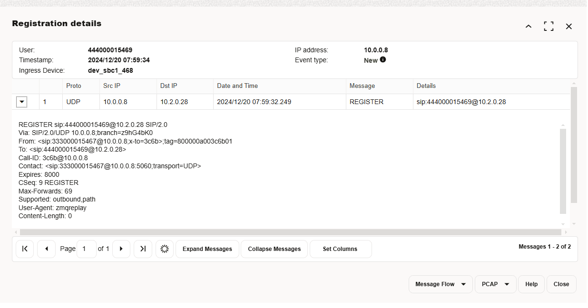Jump to the last page of messages
The width and height of the screenshot is (588, 308).
point(143,249)
